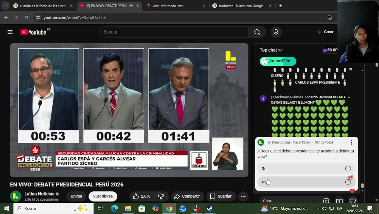Mute the tab using the audio speaker icon
The image size is (379, 214).
click(131, 6)
